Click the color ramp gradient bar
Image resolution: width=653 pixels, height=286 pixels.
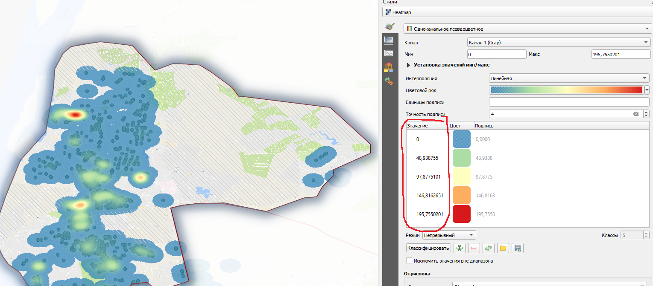(566, 90)
